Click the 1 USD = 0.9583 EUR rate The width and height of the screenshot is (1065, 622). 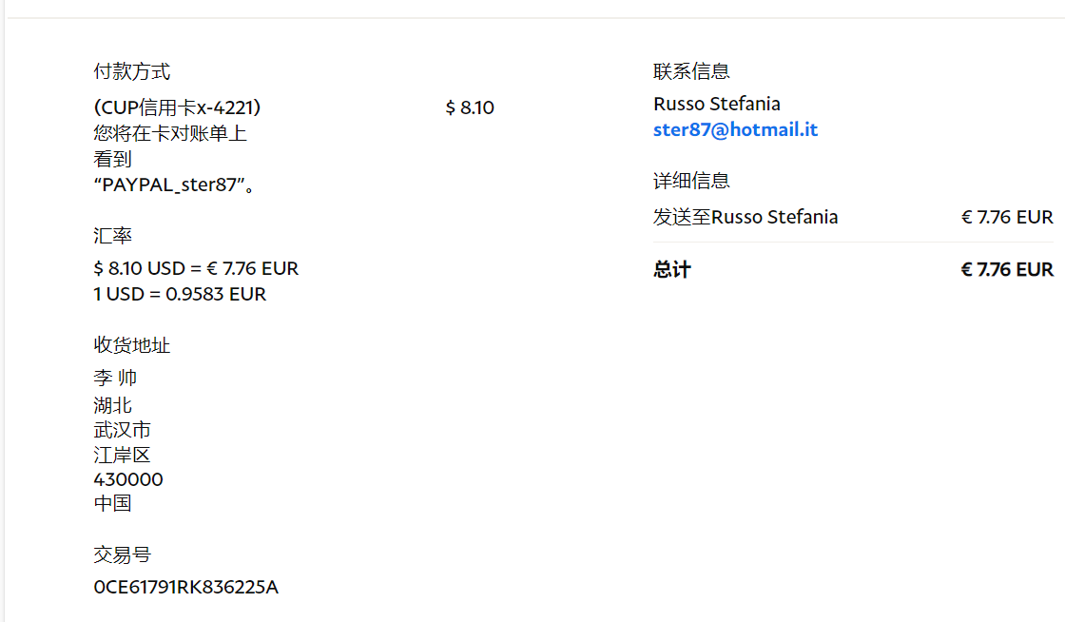coord(180,294)
